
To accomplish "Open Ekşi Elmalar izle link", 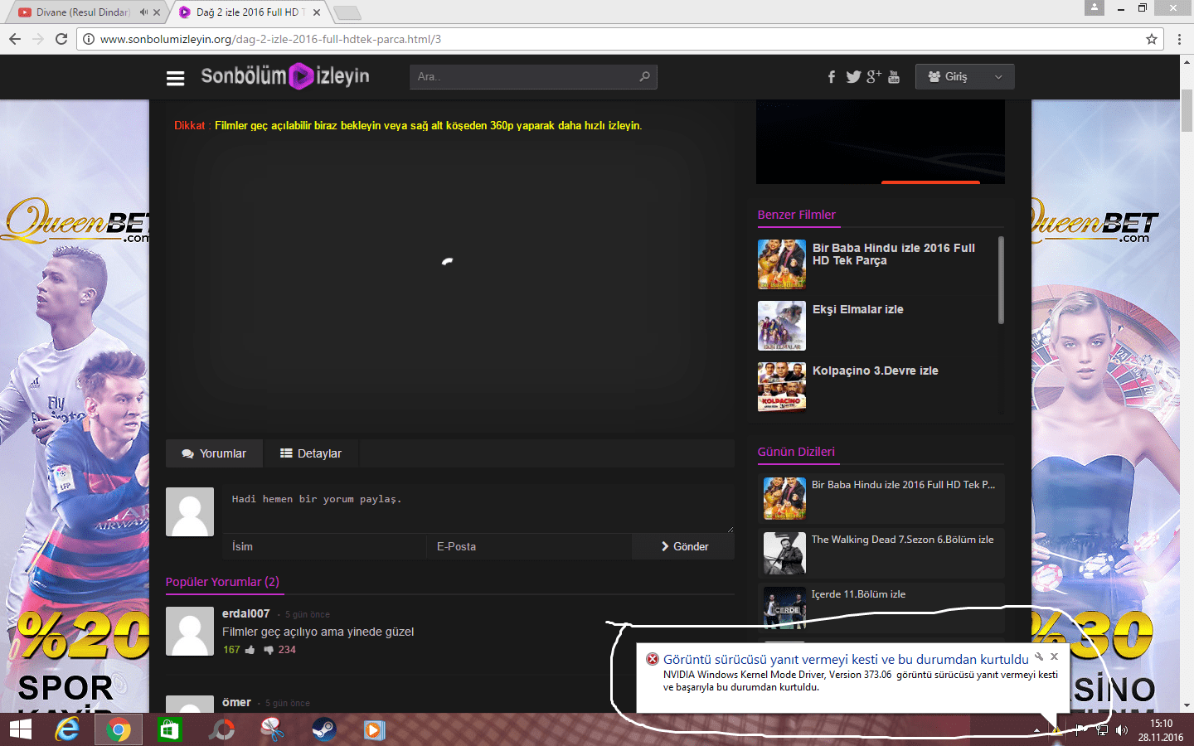I will pyautogui.click(x=858, y=309).
